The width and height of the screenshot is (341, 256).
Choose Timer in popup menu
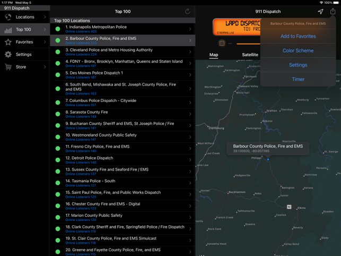(x=298, y=79)
